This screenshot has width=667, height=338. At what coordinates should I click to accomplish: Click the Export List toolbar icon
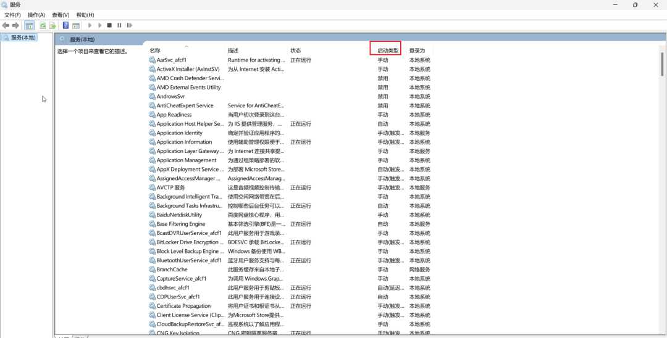coord(52,25)
